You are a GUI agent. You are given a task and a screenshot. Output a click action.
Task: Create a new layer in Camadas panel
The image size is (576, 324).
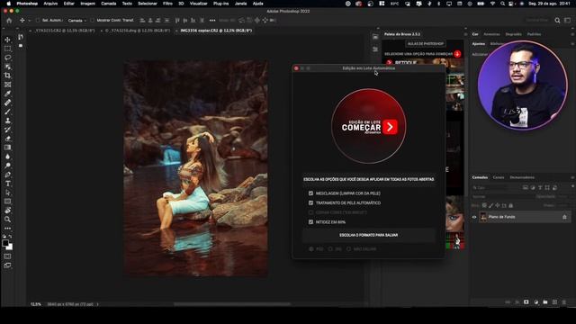pyautogui.click(x=554, y=302)
